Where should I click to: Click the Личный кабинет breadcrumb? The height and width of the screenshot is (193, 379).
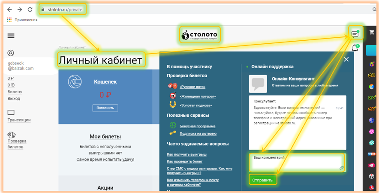(72, 48)
